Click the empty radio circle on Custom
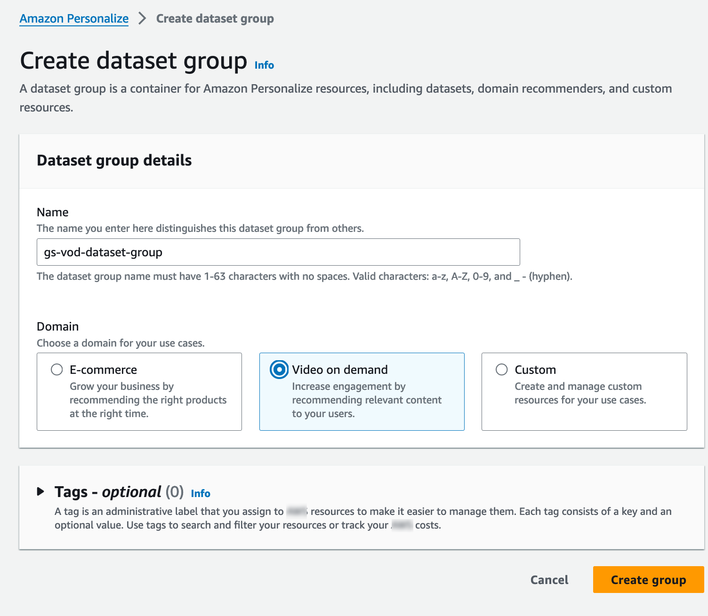 click(x=501, y=370)
